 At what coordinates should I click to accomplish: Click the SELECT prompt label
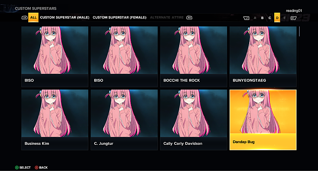[25, 167]
